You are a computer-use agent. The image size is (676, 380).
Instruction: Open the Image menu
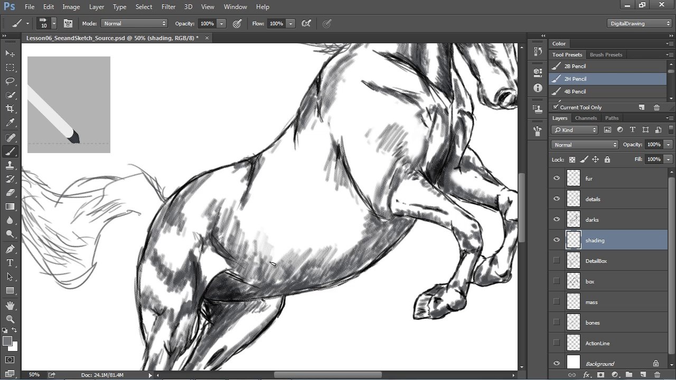[71, 7]
